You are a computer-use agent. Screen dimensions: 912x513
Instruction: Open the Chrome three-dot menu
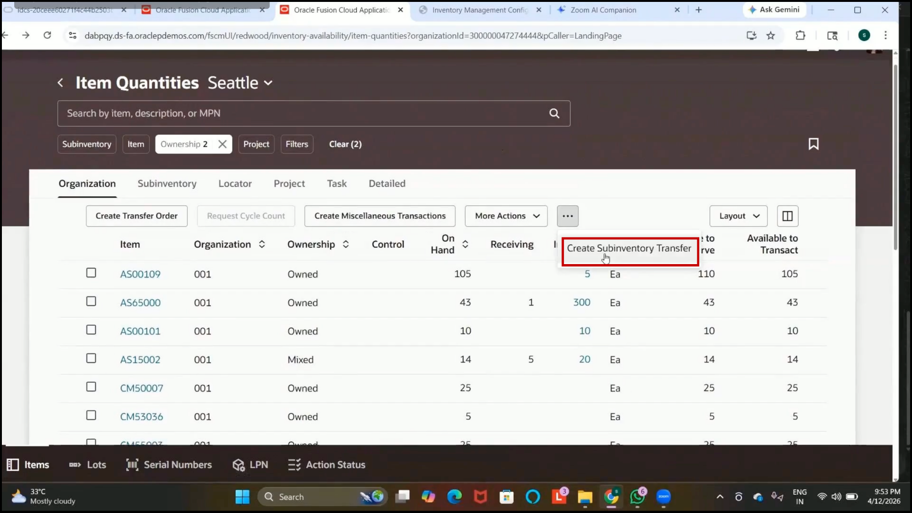point(885,35)
